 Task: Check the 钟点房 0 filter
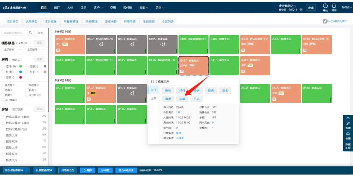(x=3, y=85)
